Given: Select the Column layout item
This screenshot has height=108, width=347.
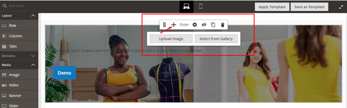Looking at the screenshot, I should [19, 36].
